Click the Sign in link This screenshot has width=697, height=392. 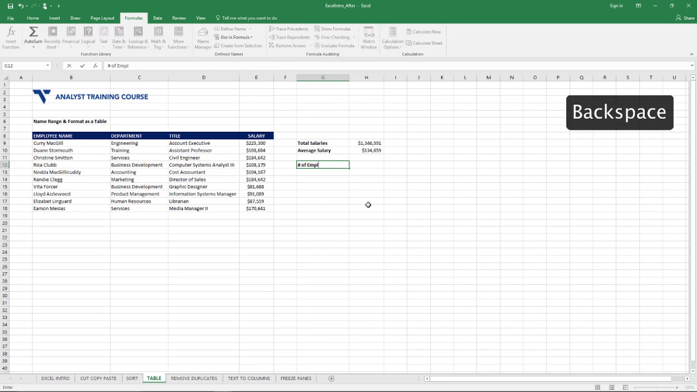click(x=616, y=5)
